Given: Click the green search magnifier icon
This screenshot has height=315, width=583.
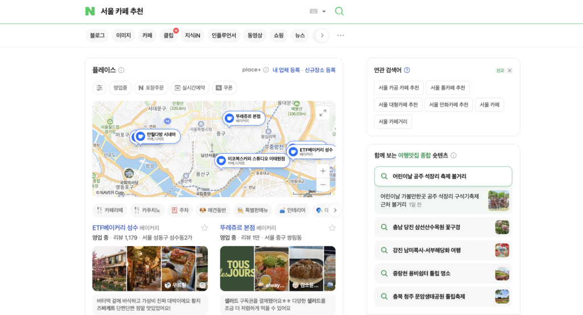Looking at the screenshot, I should click(x=339, y=11).
